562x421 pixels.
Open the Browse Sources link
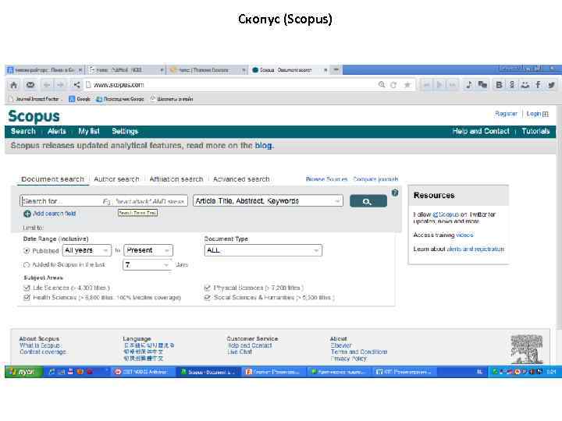click(326, 179)
